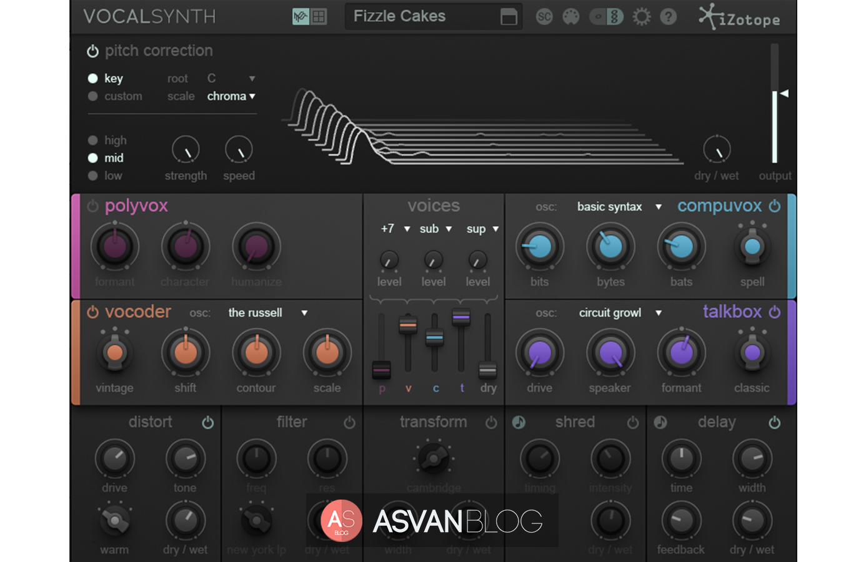
Task: Click the +7 voice level knob
Action: click(x=389, y=260)
